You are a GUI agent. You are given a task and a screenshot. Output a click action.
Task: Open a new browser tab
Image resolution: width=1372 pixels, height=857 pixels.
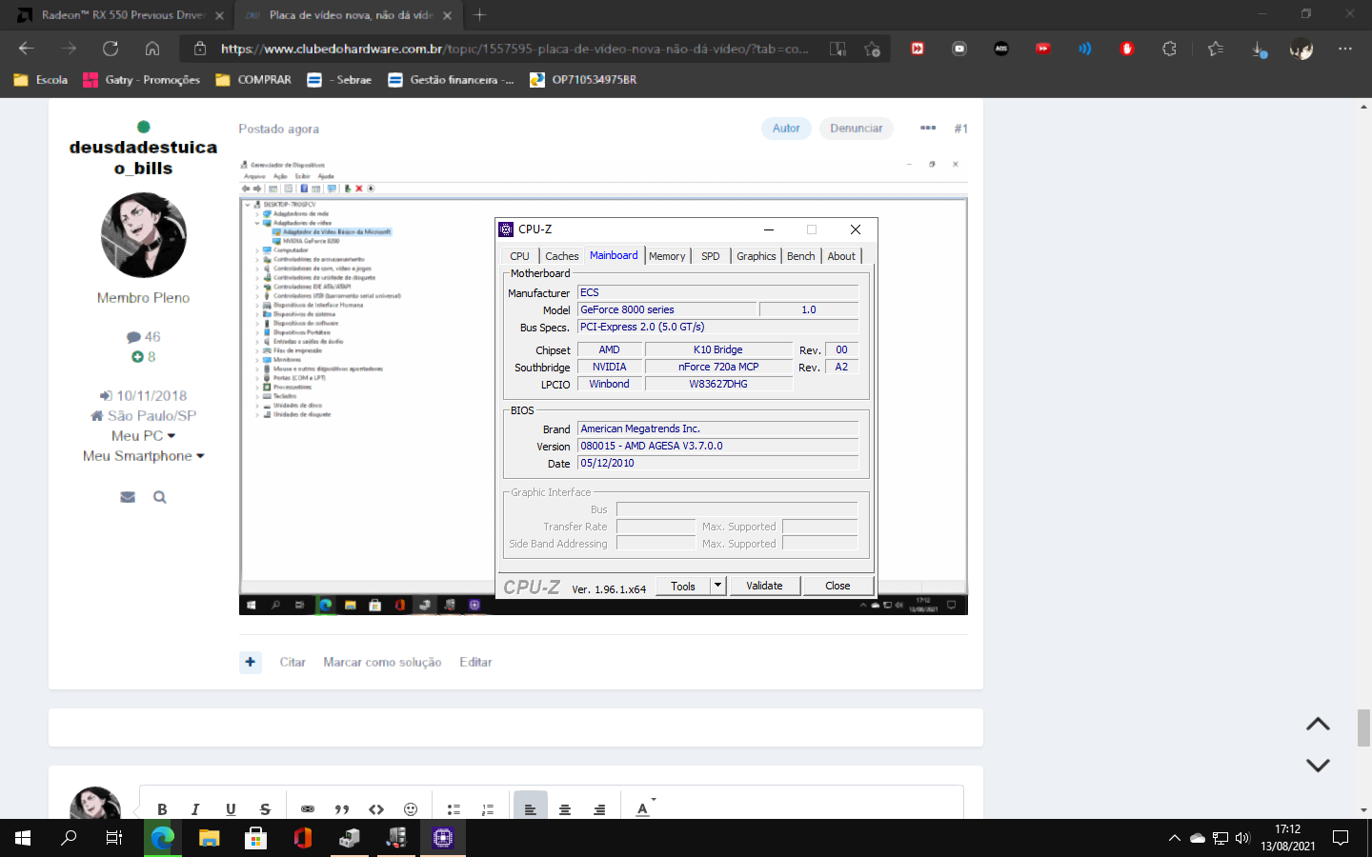click(x=480, y=15)
